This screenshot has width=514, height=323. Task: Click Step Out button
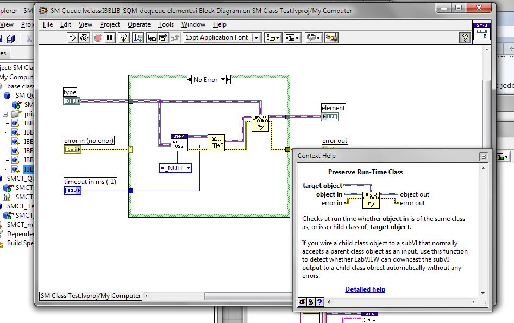pos(175,37)
